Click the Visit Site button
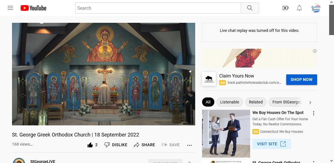This screenshot has width=334, height=163. pos(271,144)
